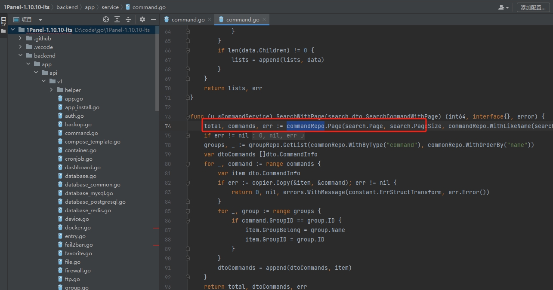The width and height of the screenshot is (553, 290).
Task: Expand the helper folder
Action: 51,90
